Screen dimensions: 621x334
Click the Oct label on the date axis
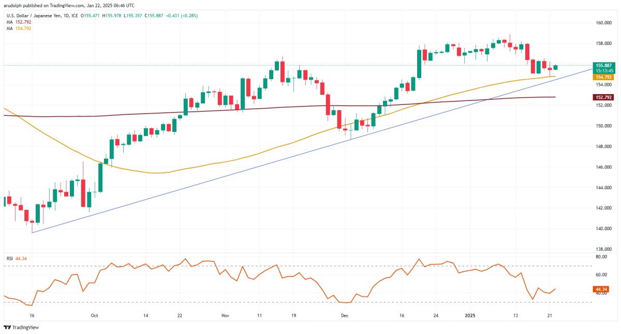(94, 314)
